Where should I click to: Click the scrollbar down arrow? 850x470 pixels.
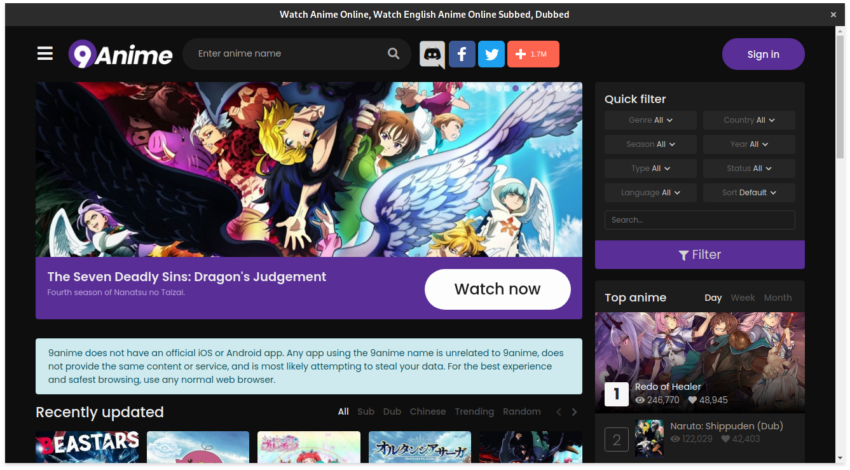pyautogui.click(x=840, y=458)
